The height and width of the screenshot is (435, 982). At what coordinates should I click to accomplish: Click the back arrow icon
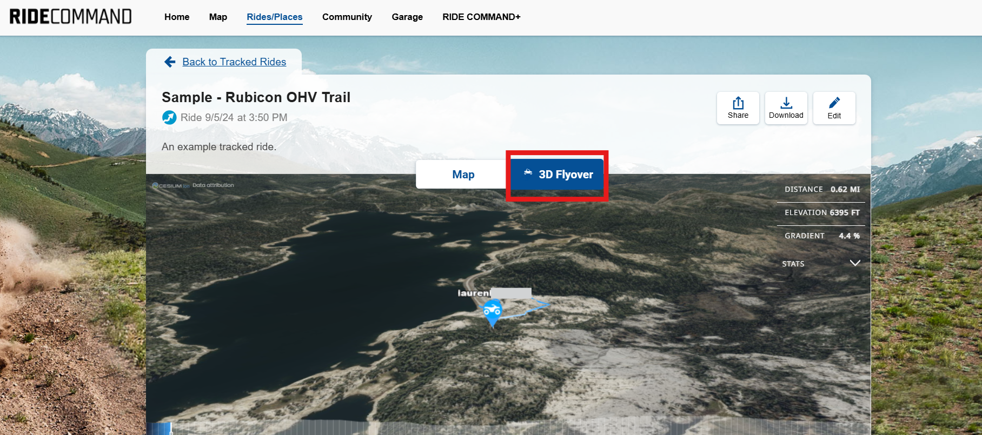tap(170, 62)
